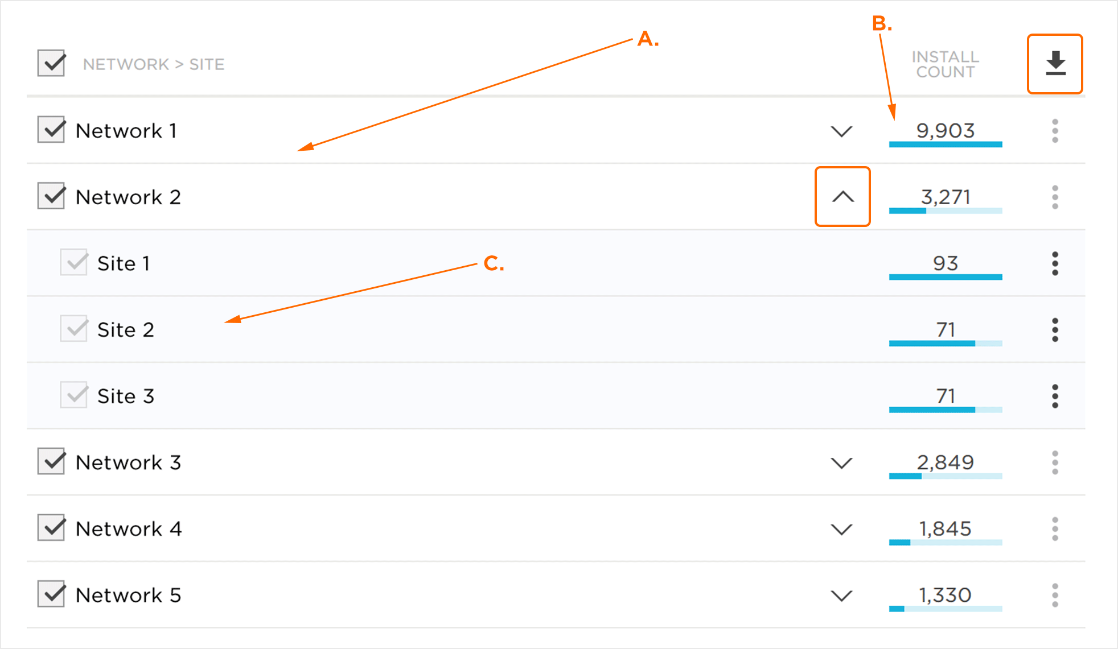Open the kebab menu for Network 3
This screenshot has height=649, width=1118.
point(1055,463)
